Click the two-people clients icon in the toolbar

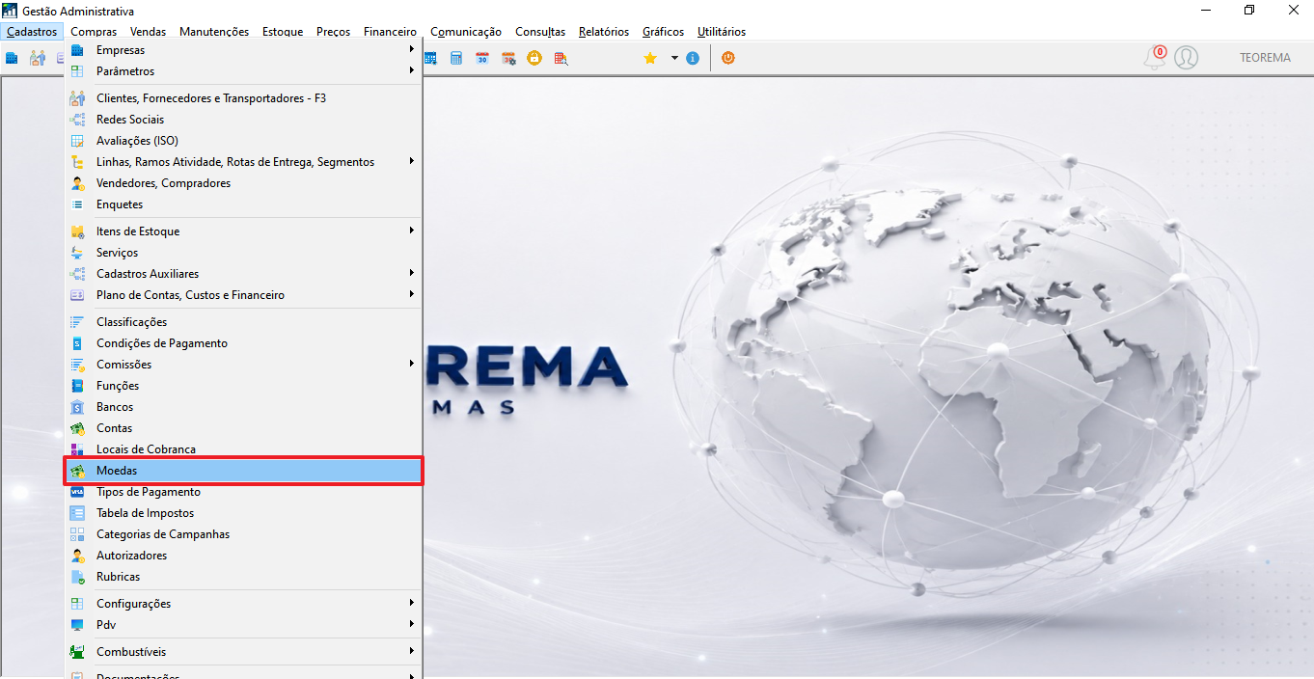pos(37,58)
